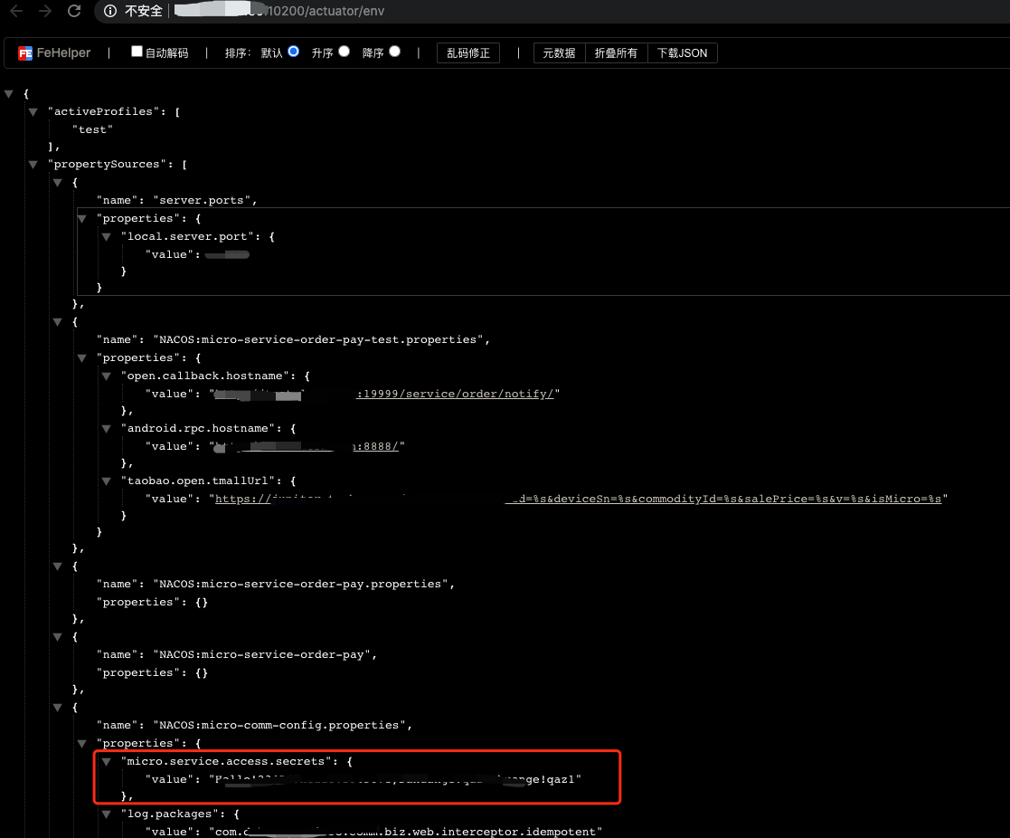The image size is (1010, 838).
Task: Click the FeHelper logo icon
Action: (25, 53)
